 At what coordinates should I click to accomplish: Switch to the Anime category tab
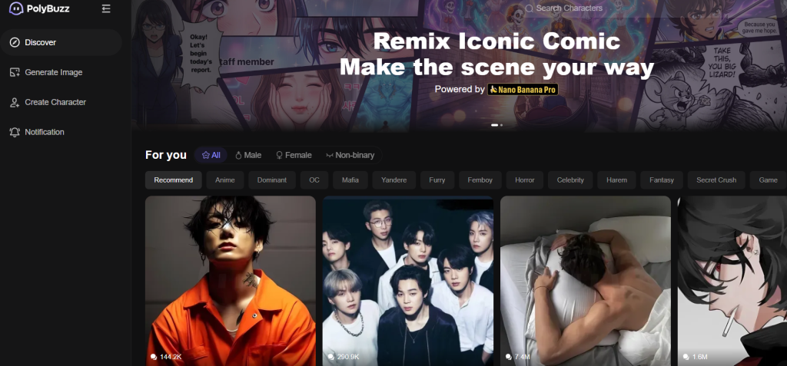(x=225, y=180)
